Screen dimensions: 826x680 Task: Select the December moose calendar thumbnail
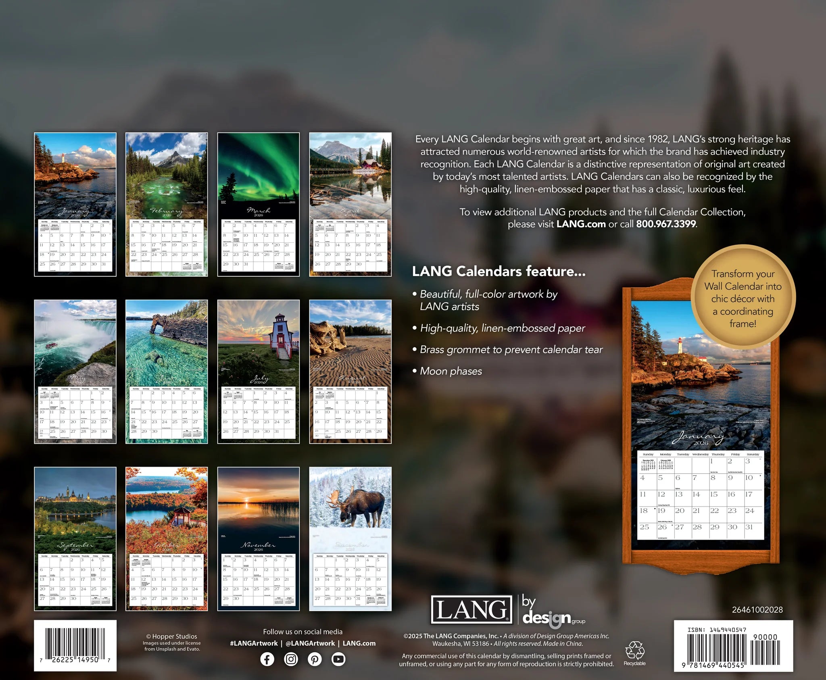click(350, 539)
